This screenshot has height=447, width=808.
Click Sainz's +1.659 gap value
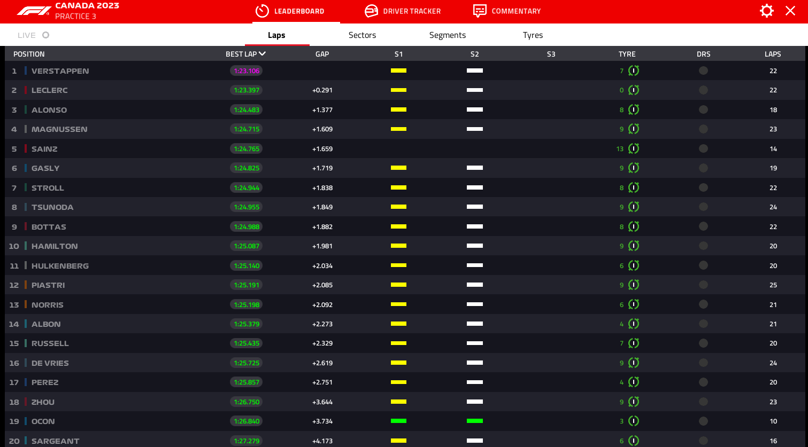pyautogui.click(x=322, y=149)
